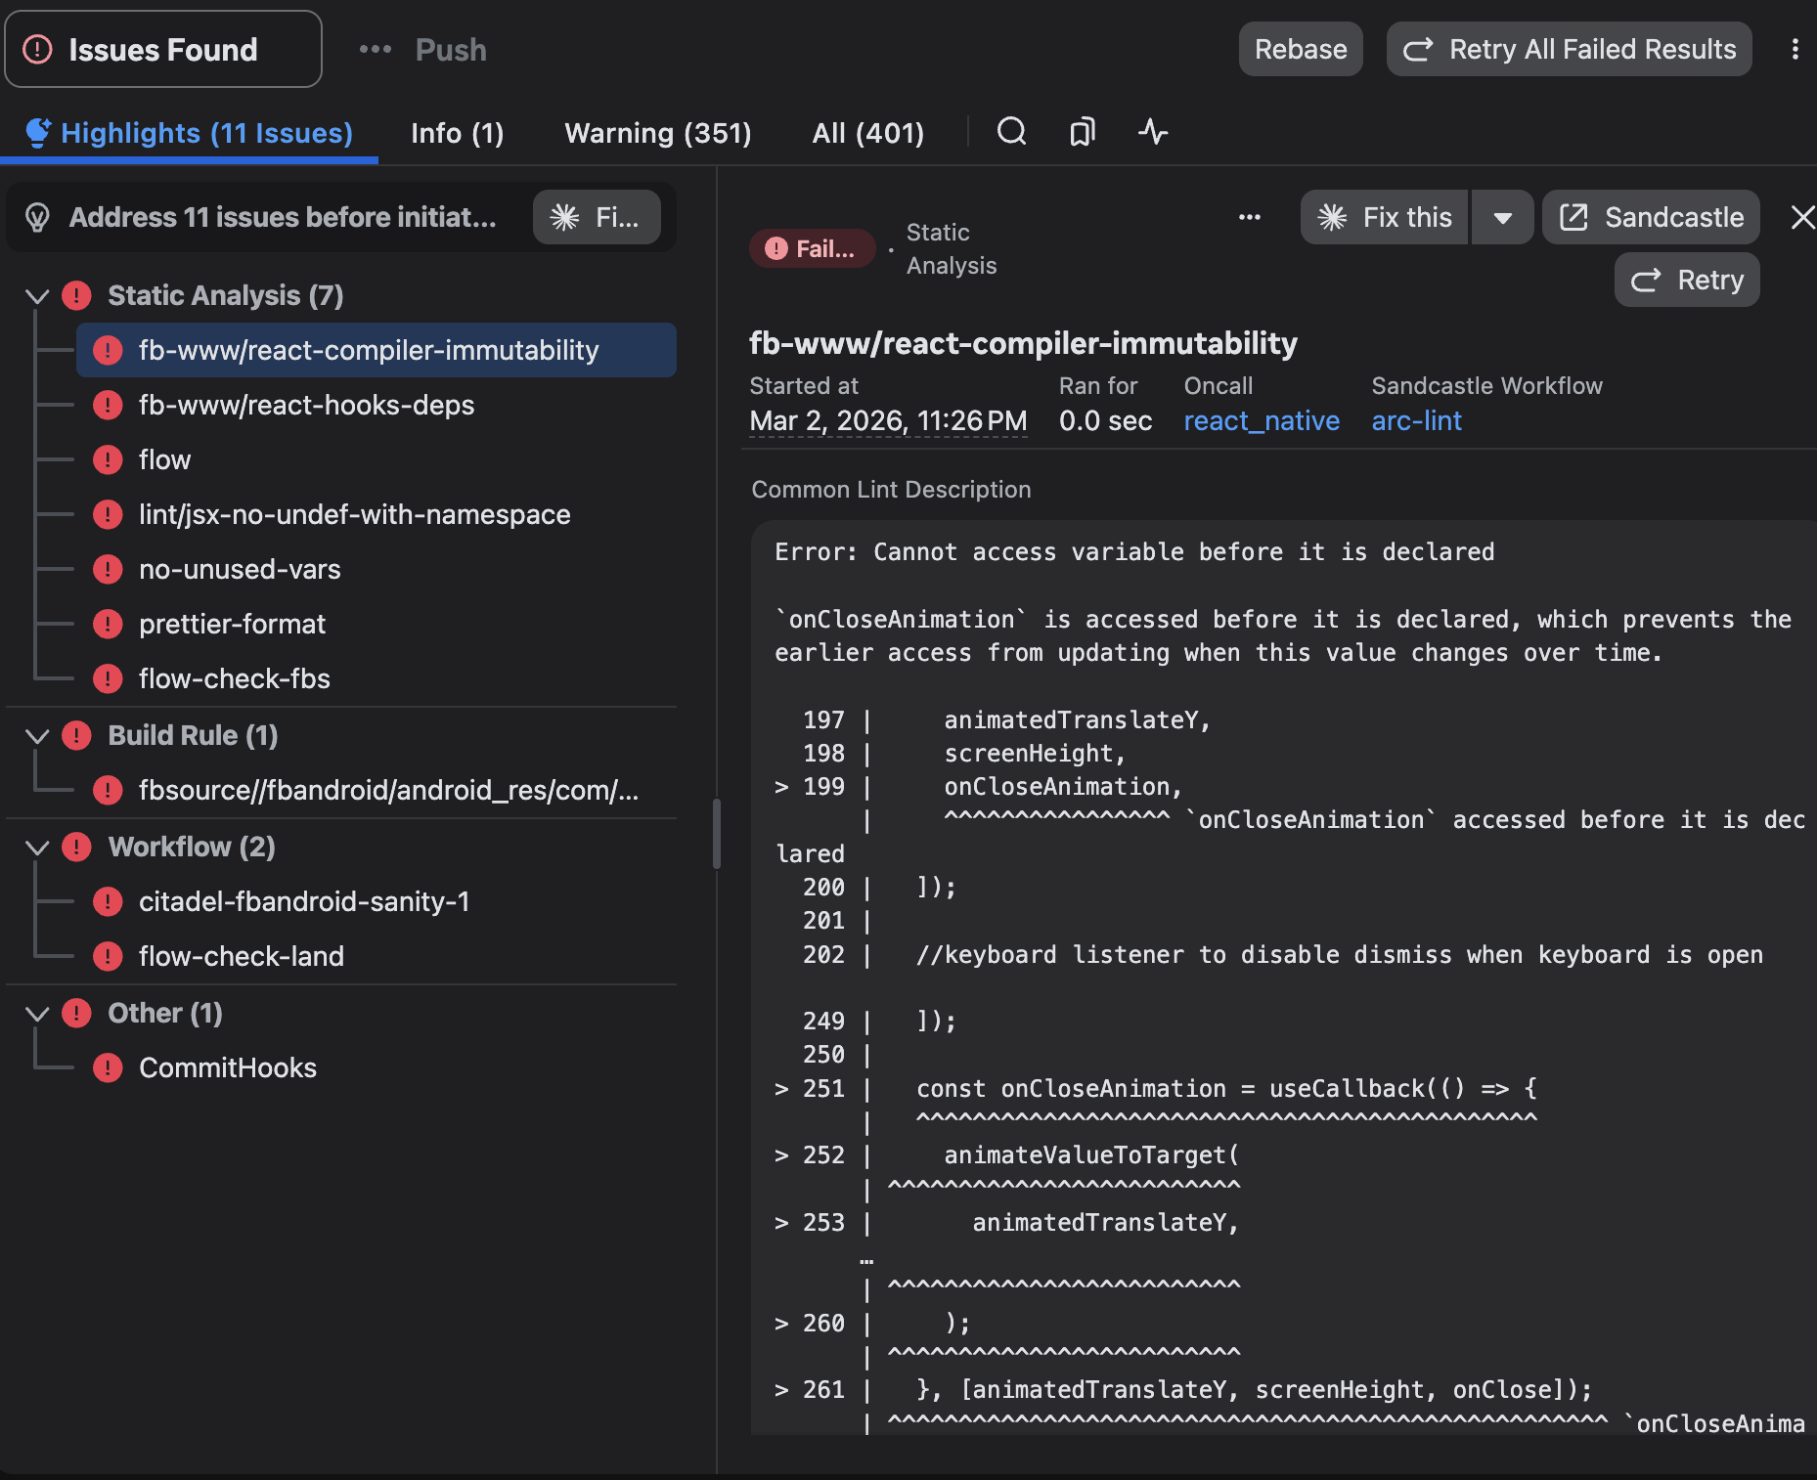The height and width of the screenshot is (1480, 1817).
Task: Select fb-www/react-compiler-immutability item
Action: (377, 350)
